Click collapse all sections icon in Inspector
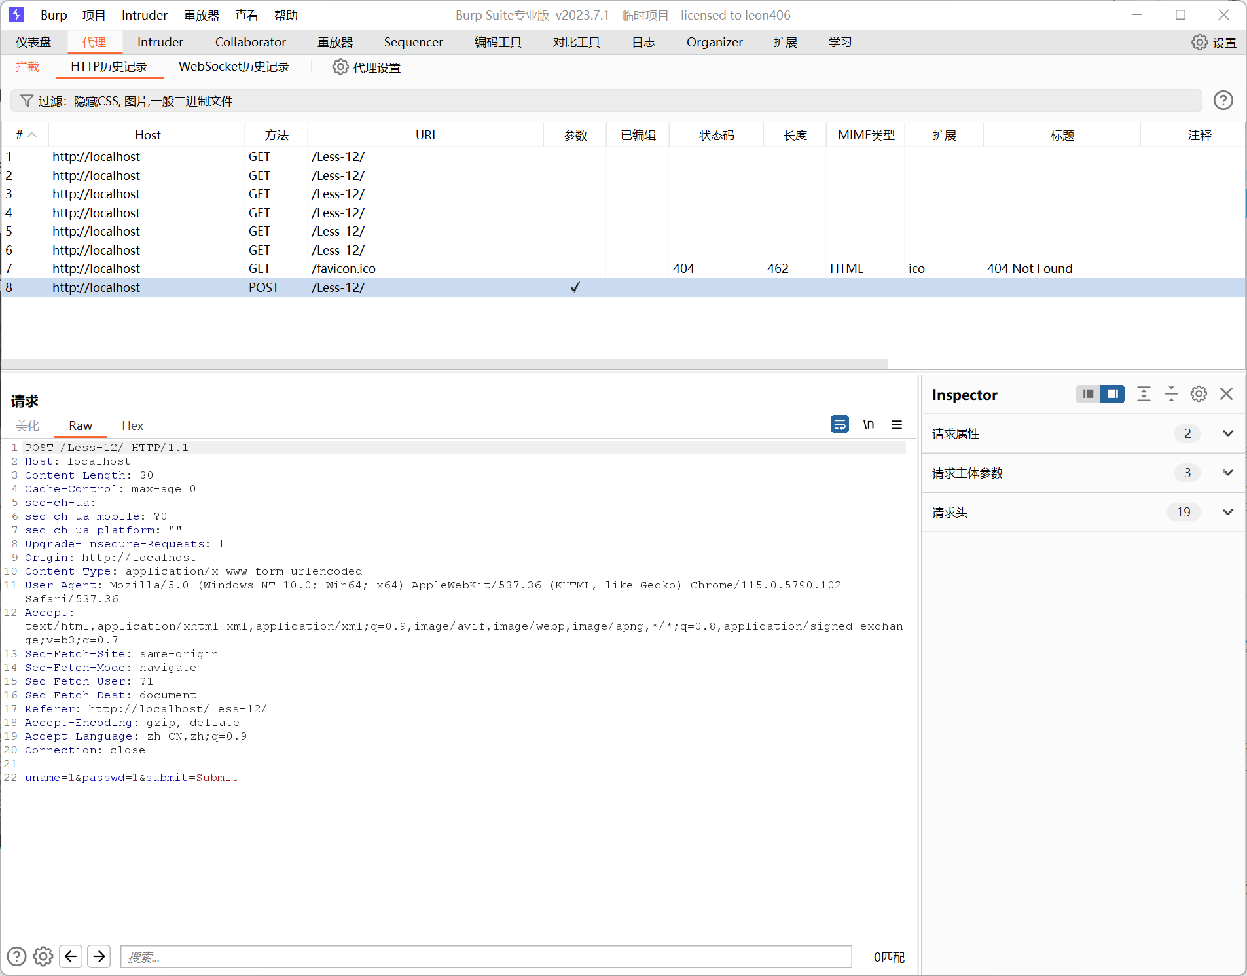Image resolution: width=1247 pixels, height=976 pixels. pos(1171,394)
